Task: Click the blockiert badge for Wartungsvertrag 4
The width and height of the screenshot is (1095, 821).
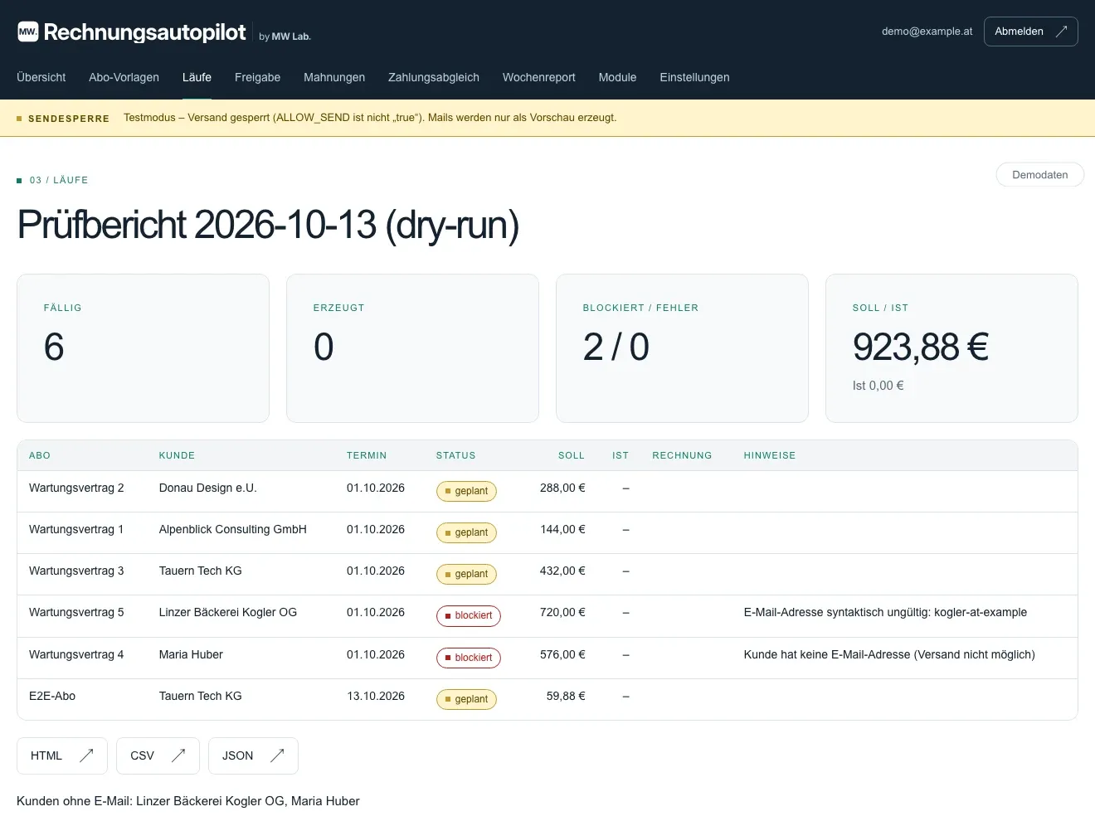Action: coord(469,658)
